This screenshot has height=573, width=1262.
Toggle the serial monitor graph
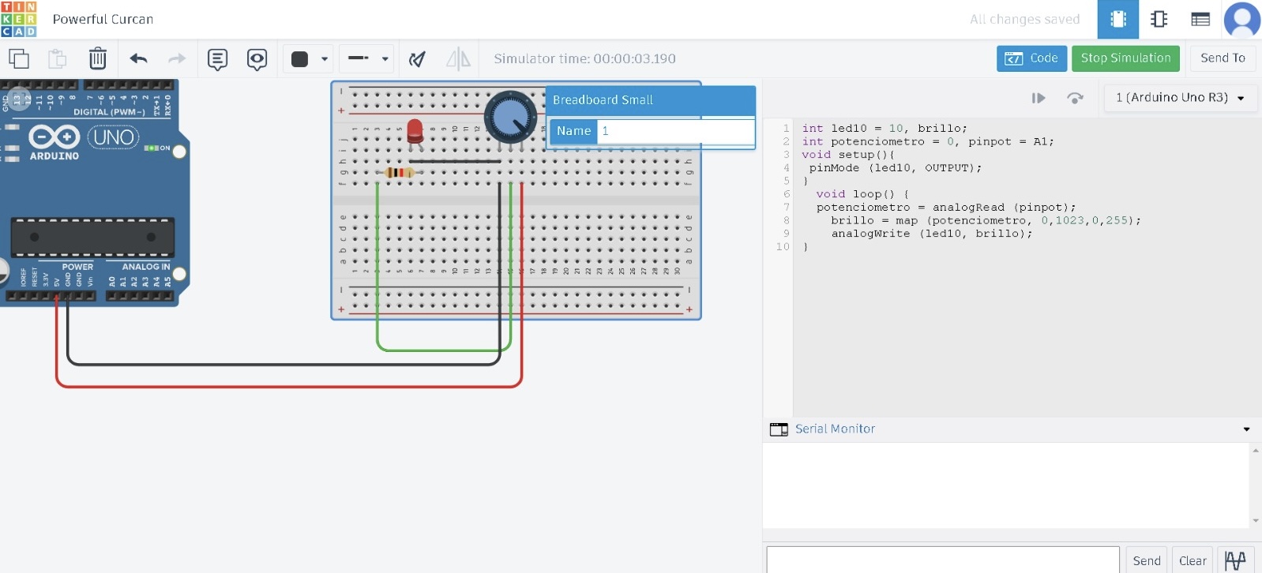(1235, 560)
